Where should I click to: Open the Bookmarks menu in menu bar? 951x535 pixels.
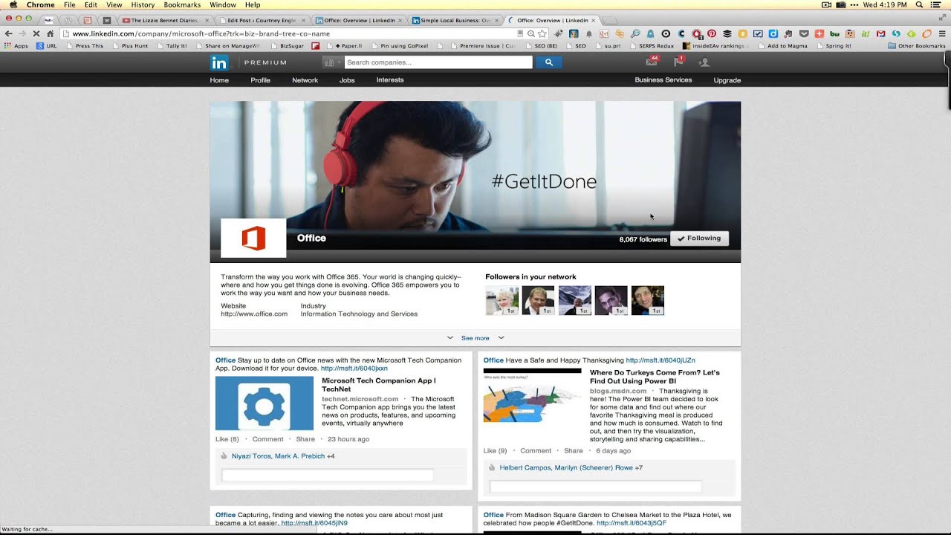(x=182, y=4)
